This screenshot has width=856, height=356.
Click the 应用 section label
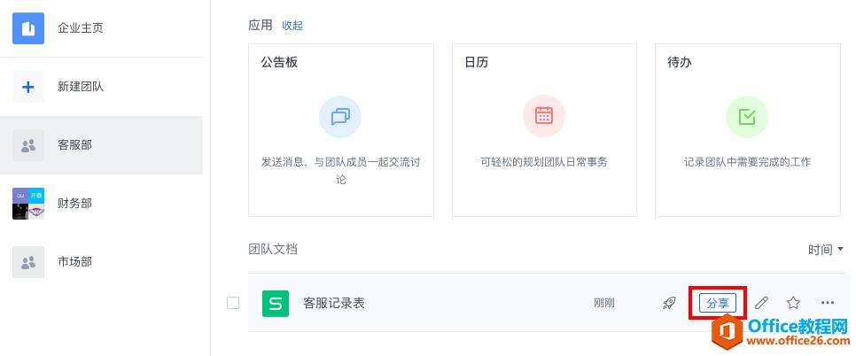(261, 26)
